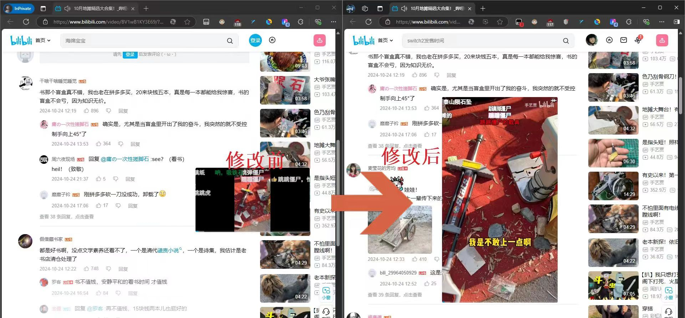Open browser profile avatar in right window
685x318 pixels.
(351, 9)
